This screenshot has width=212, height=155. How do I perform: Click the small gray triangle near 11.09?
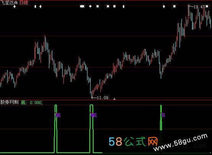click(x=114, y=99)
